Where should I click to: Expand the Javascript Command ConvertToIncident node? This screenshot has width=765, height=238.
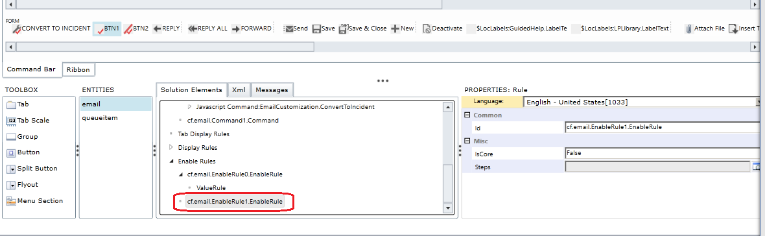pos(190,106)
